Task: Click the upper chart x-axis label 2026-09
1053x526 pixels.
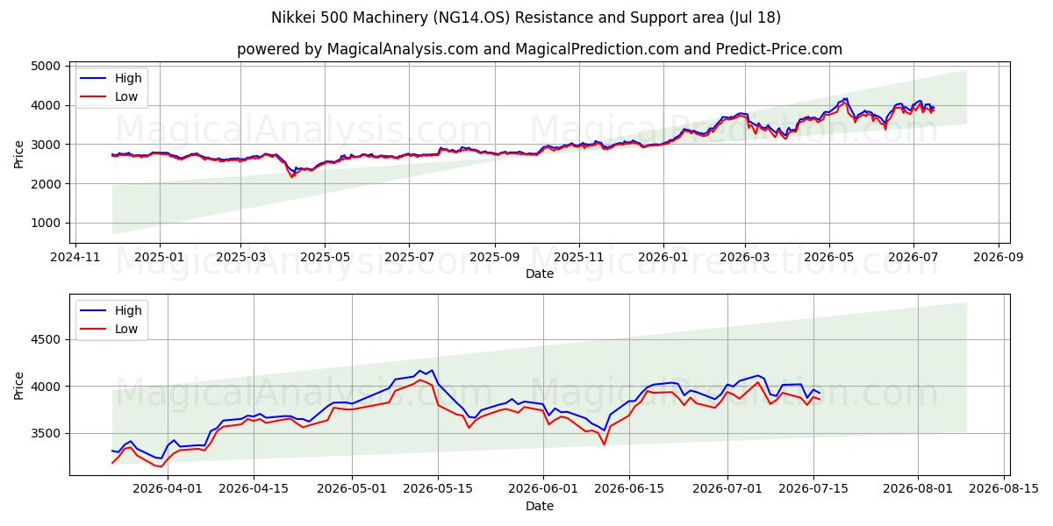Action: pyautogui.click(x=999, y=257)
